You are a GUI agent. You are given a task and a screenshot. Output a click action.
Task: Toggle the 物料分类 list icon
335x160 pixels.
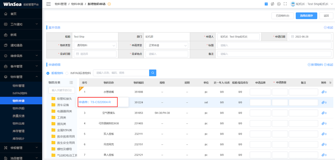point(71,82)
